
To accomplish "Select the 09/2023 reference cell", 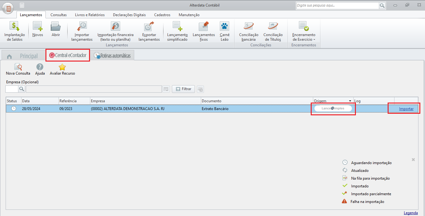I will coord(74,109).
